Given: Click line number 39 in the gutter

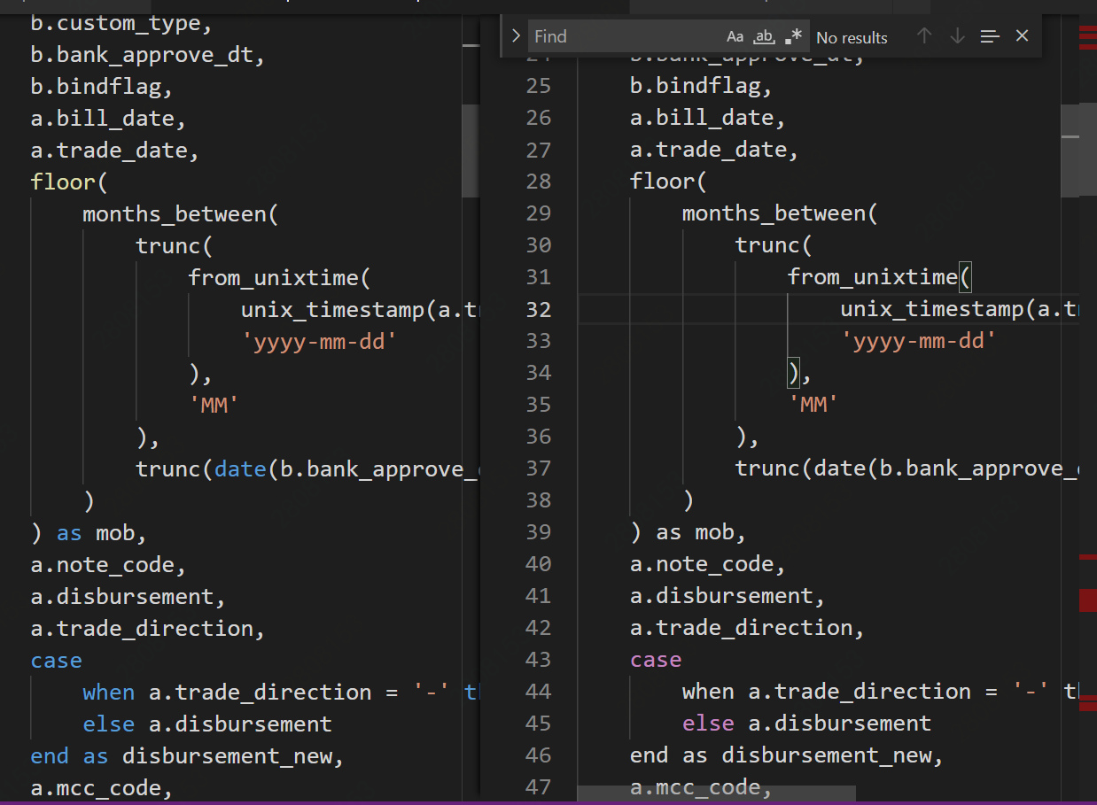Looking at the screenshot, I should tap(538, 532).
